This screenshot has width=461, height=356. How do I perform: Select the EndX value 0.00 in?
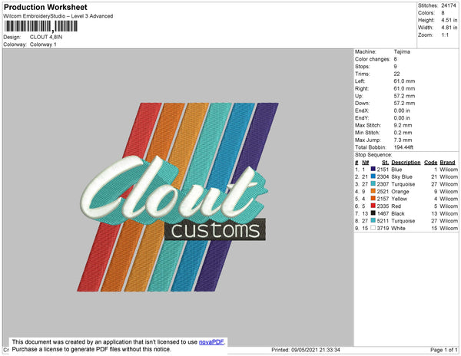(x=402, y=110)
